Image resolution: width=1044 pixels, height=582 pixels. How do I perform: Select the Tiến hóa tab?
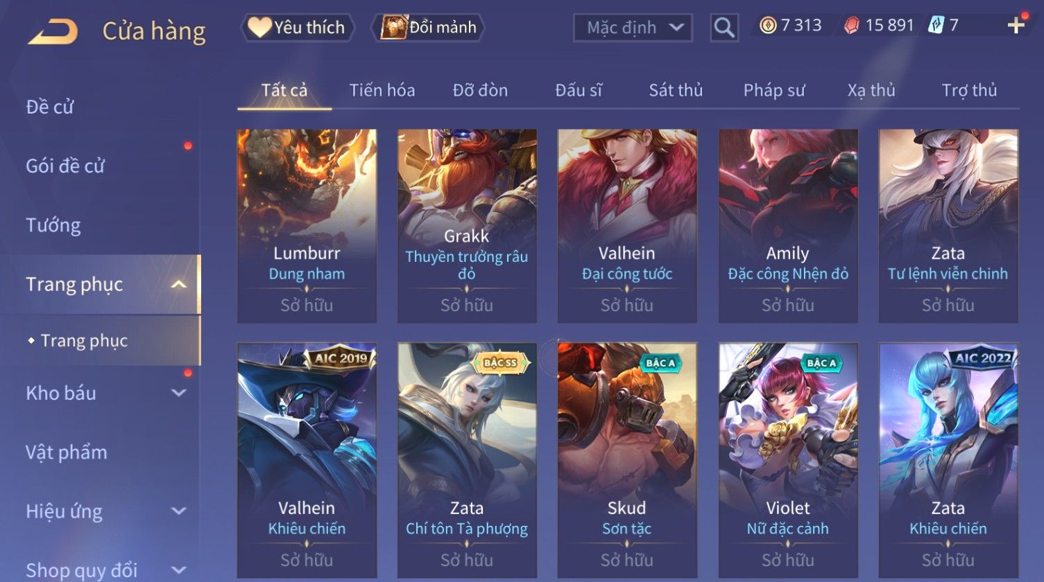[x=382, y=90]
